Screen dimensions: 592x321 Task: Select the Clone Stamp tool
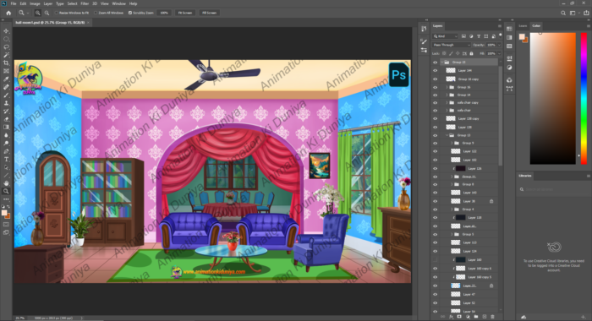pyautogui.click(x=6, y=103)
